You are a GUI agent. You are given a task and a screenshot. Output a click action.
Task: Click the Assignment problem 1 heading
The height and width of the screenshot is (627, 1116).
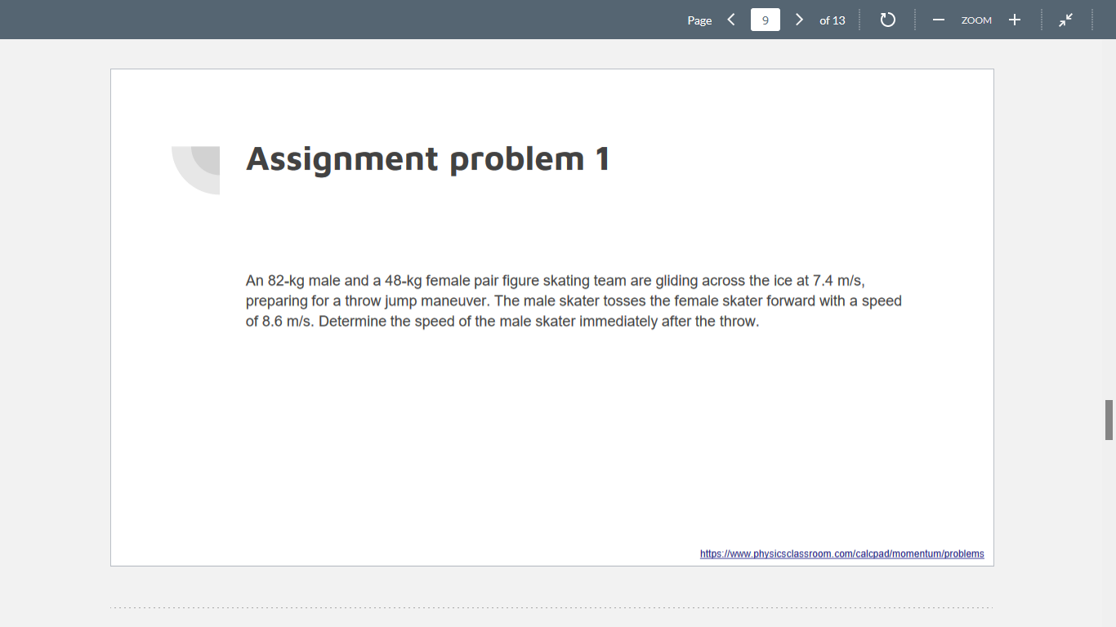427,159
